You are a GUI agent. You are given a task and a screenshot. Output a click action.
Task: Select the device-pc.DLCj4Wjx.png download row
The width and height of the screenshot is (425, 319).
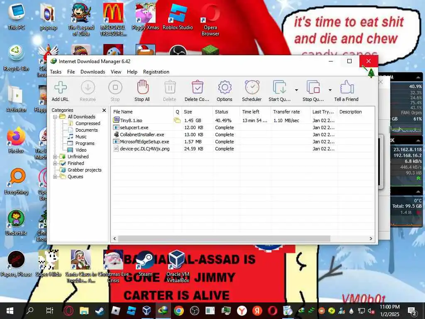[x=243, y=149]
